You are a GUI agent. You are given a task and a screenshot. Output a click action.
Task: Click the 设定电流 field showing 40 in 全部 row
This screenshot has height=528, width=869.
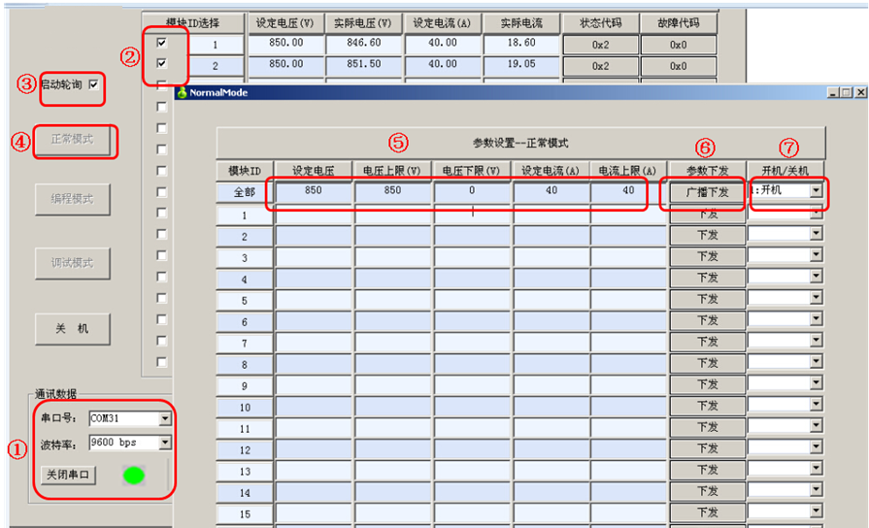(551, 192)
